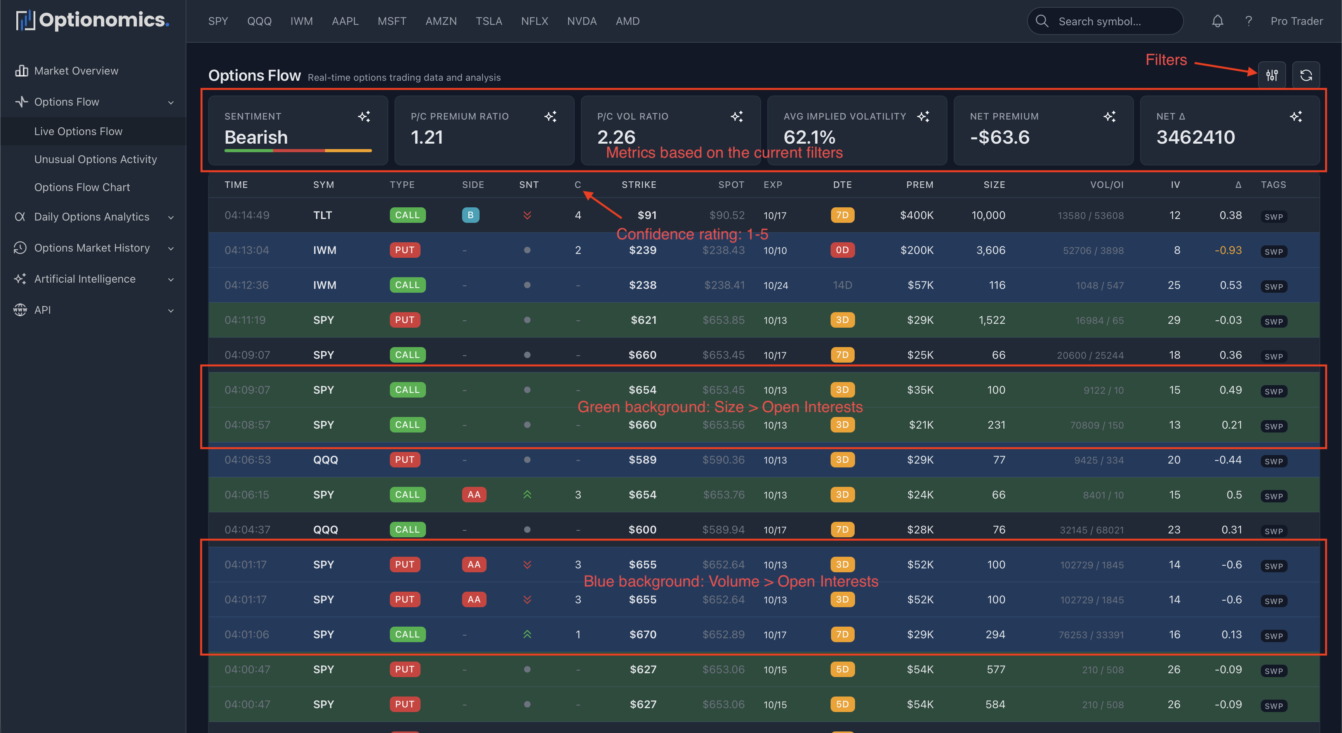The image size is (1342, 733).
Task: Select SPY in the top symbol bar
Action: (218, 21)
